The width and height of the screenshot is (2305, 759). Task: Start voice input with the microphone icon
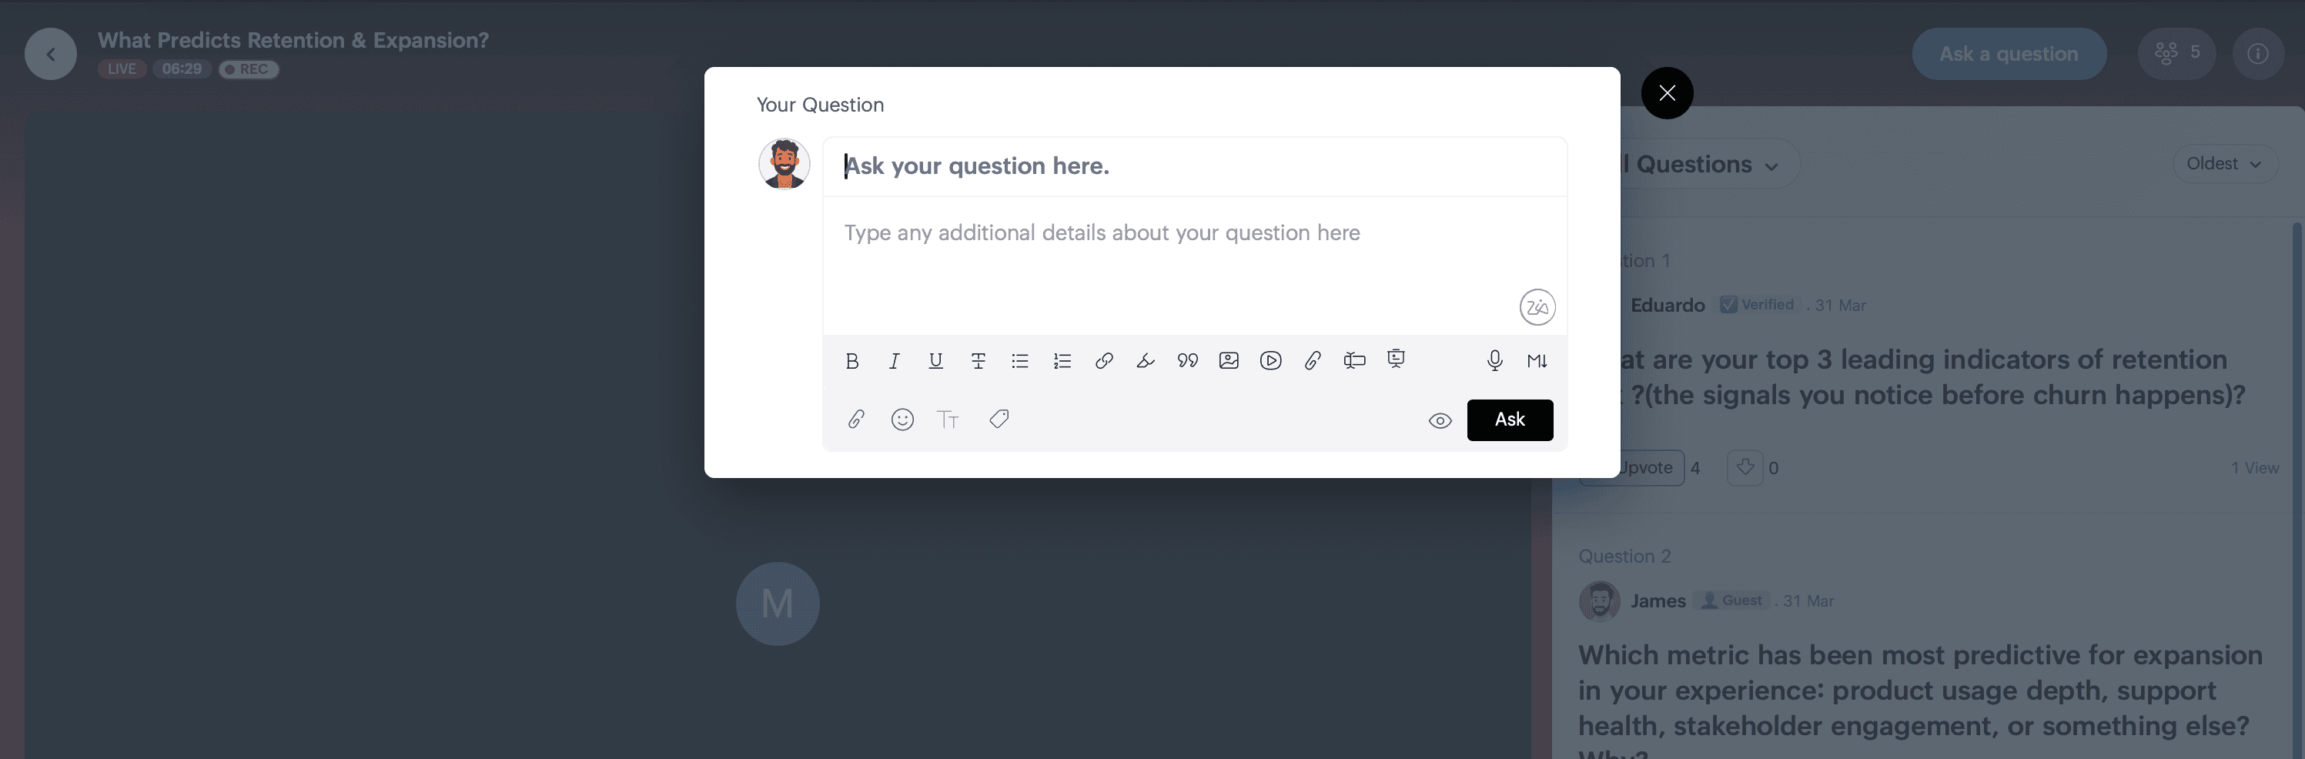(x=1494, y=361)
